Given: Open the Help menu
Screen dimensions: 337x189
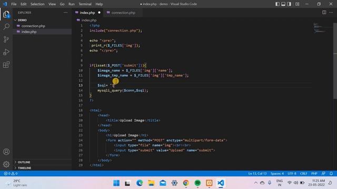Looking at the screenshot, I should (x=99, y=4).
